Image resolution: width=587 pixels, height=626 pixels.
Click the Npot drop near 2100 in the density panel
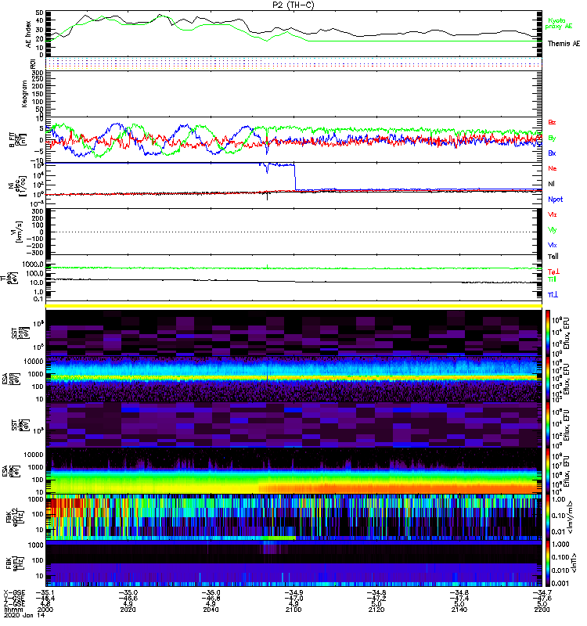click(295, 177)
